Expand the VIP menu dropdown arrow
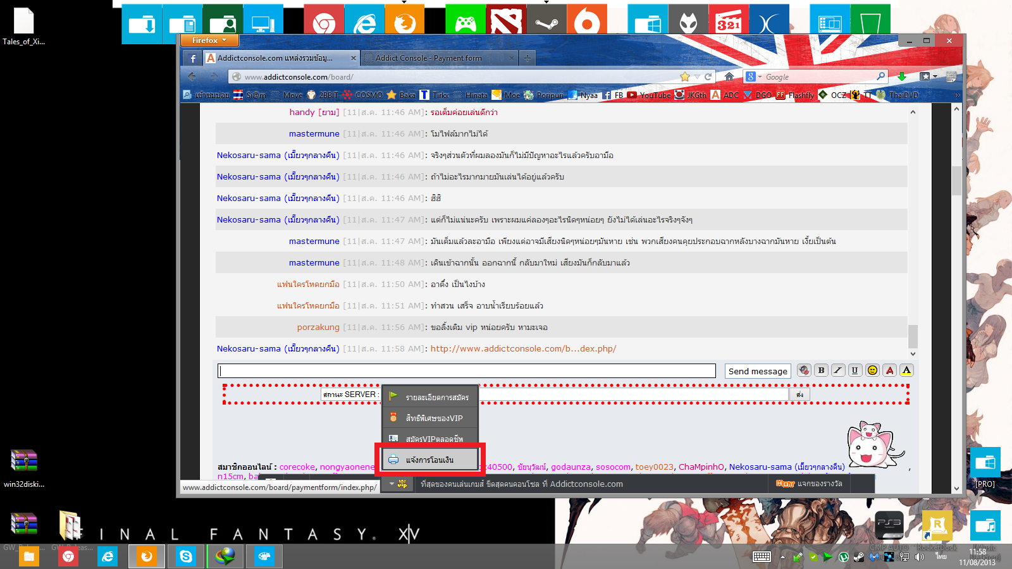The width and height of the screenshot is (1012, 569). 392,484
